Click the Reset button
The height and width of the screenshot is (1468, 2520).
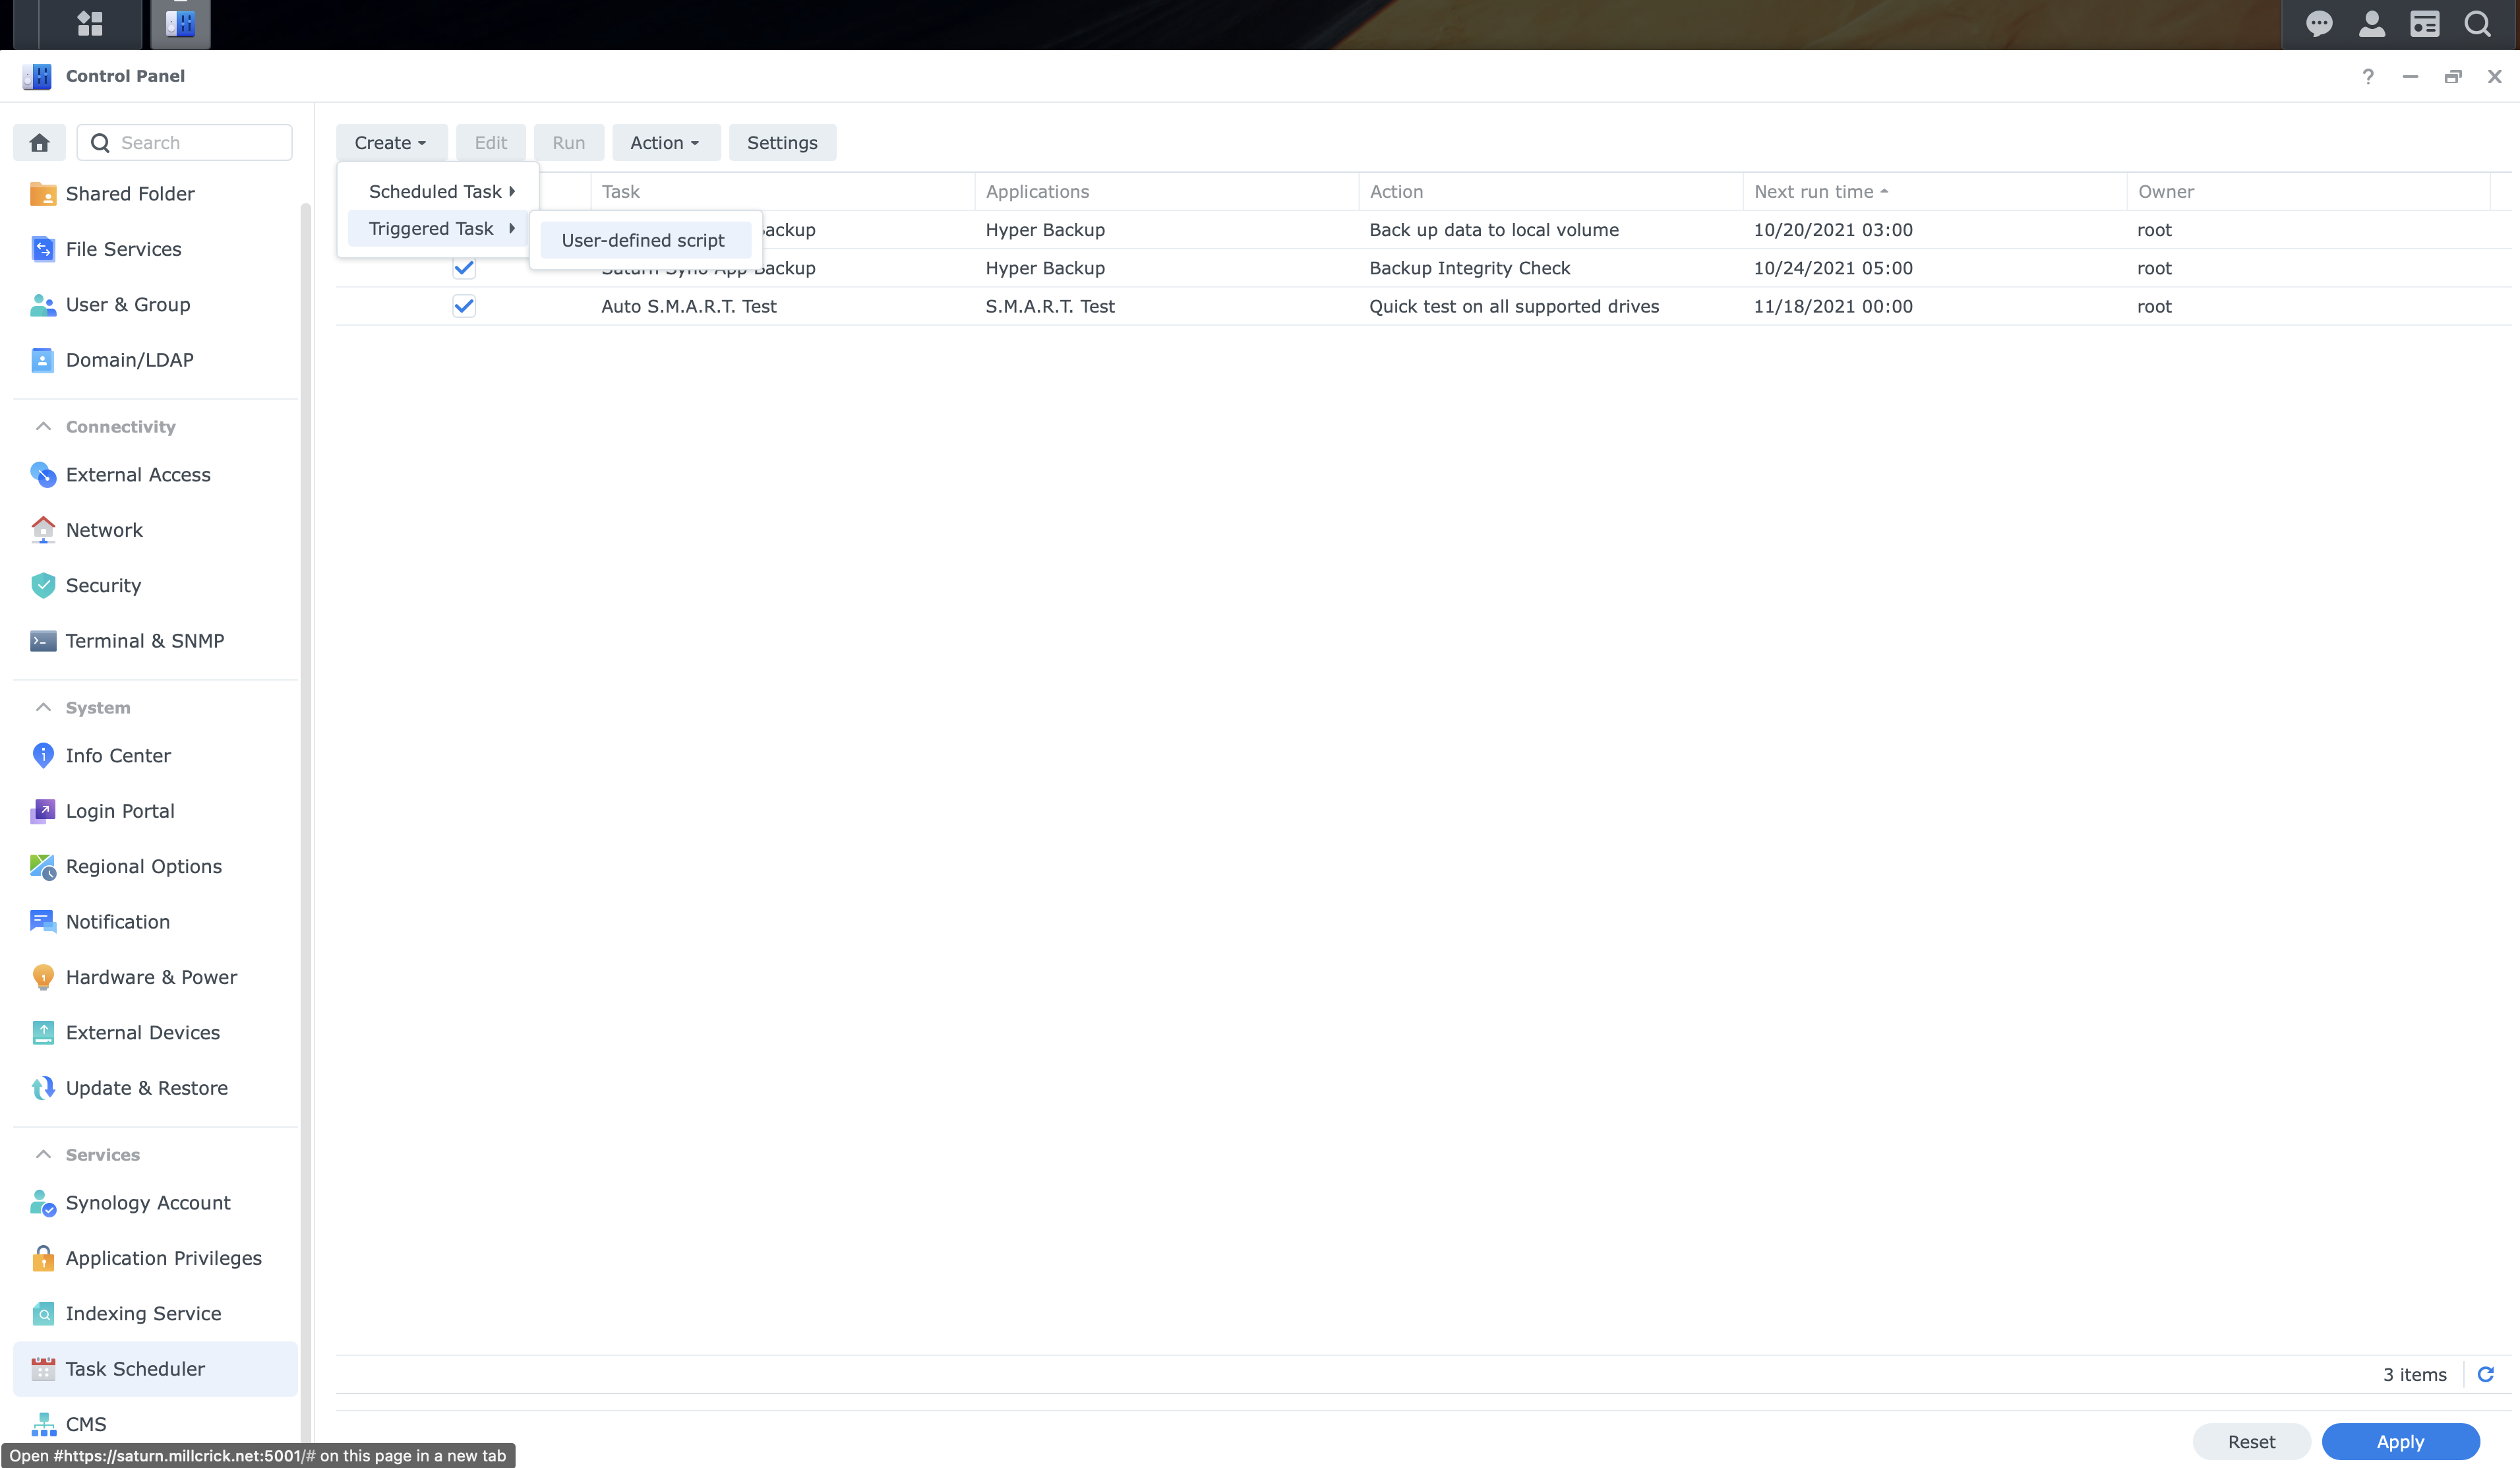2251,1441
